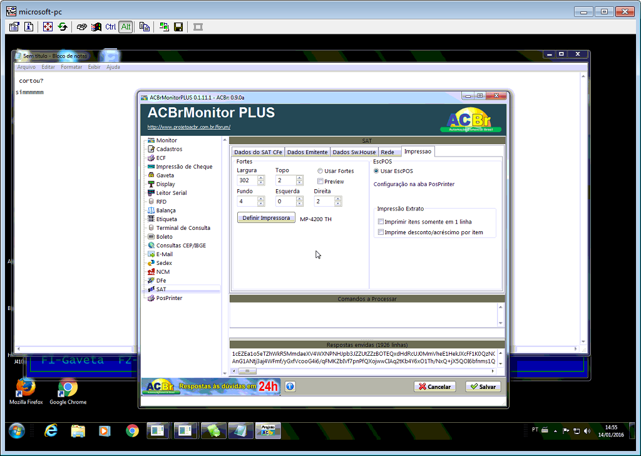
Task: Open Impressão de Cheque tree item
Action: 184,167
